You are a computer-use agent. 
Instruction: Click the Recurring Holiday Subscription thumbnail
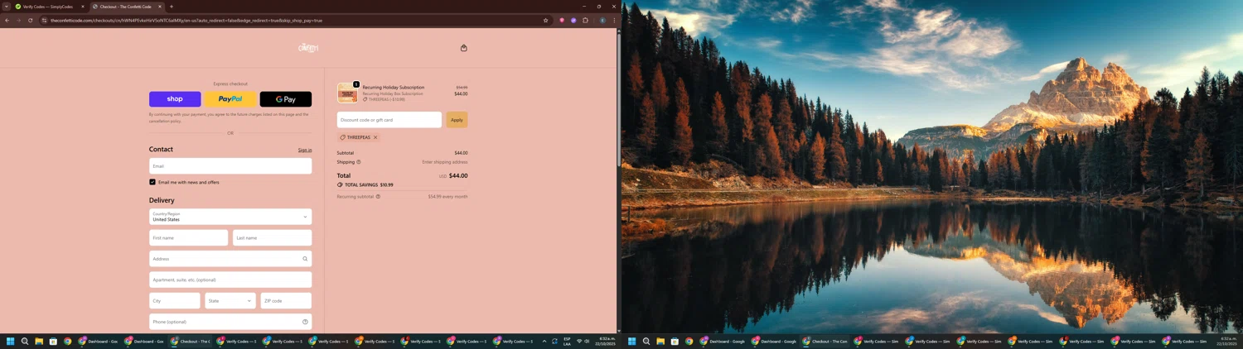[x=347, y=93]
